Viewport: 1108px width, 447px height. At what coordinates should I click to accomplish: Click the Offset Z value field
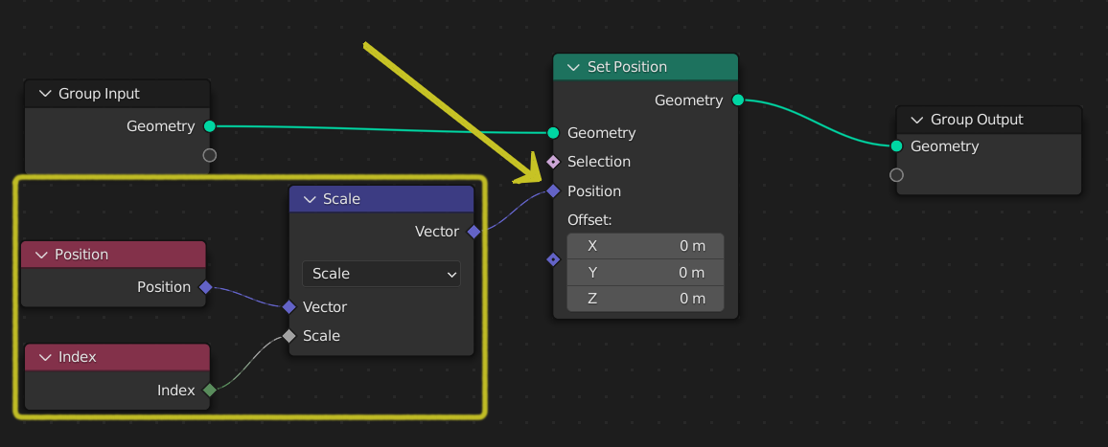click(x=645, y=299)
